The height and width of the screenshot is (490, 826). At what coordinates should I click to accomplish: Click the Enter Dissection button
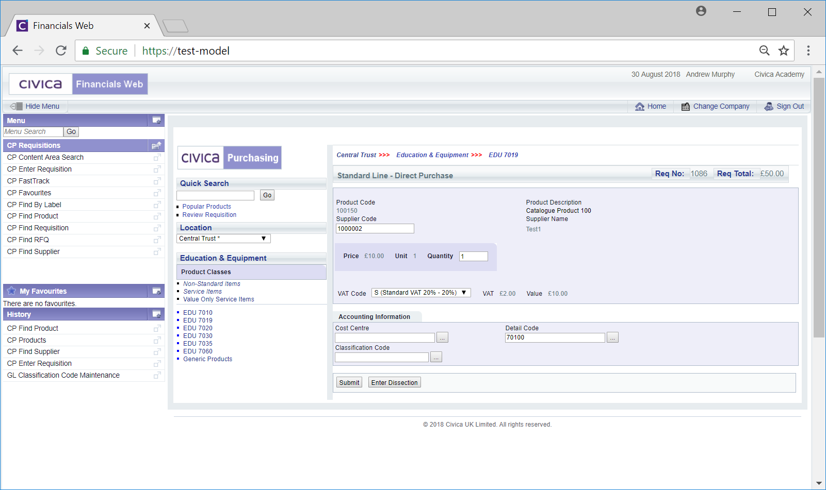point(395,382)
